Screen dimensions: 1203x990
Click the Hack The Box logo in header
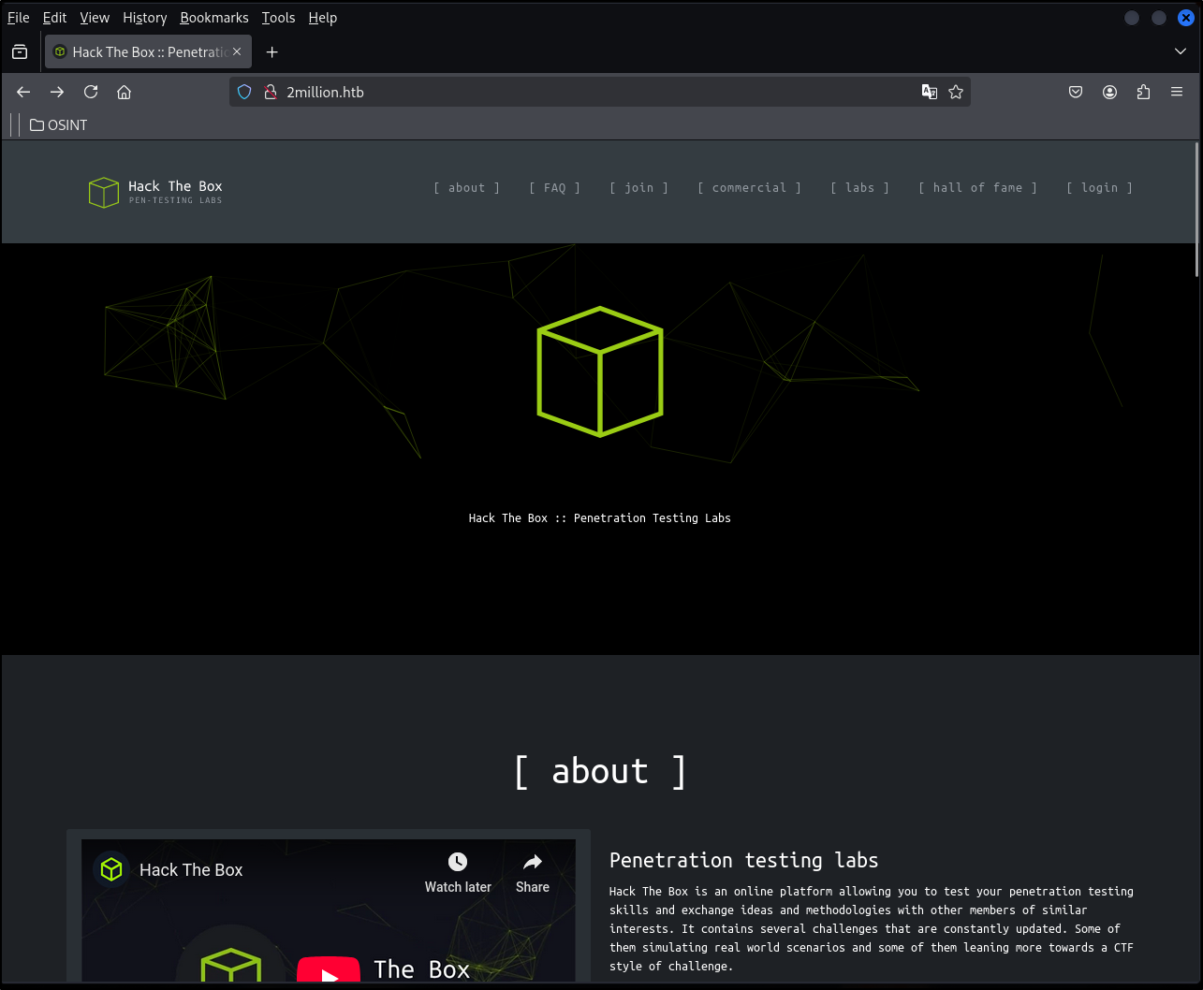[x=155, y=192]
